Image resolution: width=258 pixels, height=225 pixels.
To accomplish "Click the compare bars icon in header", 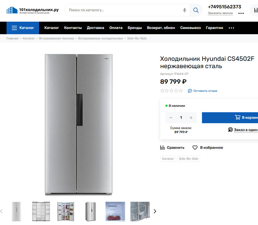I will (x=254, y=10).
